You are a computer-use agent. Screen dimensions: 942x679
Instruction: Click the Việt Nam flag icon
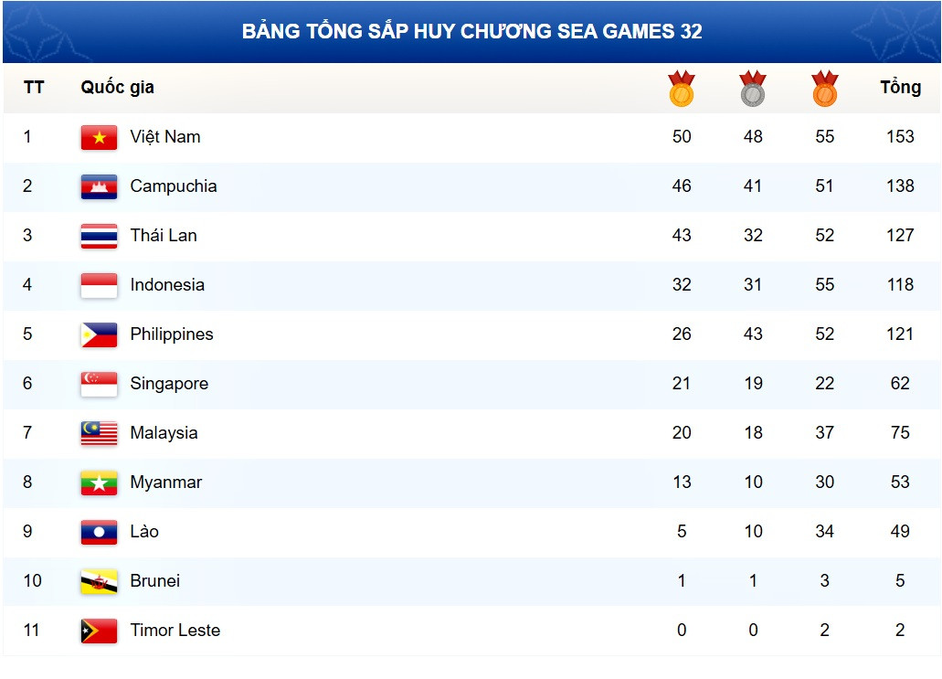click(x=99, y=137)
